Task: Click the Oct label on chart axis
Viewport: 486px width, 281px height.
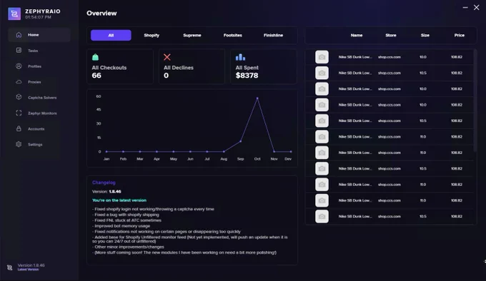Action: [257, 159]
